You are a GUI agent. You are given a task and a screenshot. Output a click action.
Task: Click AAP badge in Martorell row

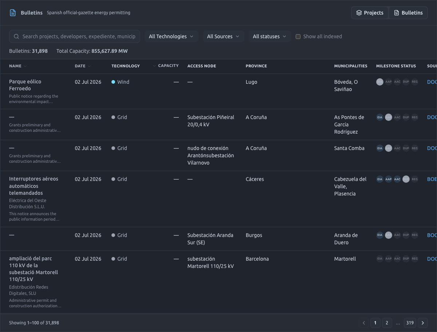pyautogui.click(x=389, y=259)
